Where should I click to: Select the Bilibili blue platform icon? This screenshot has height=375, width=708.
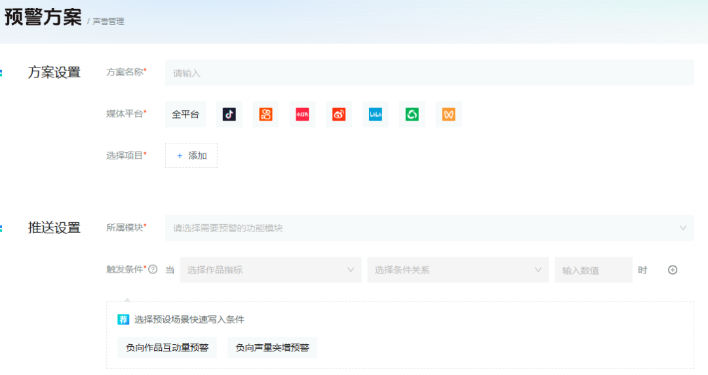376,114
